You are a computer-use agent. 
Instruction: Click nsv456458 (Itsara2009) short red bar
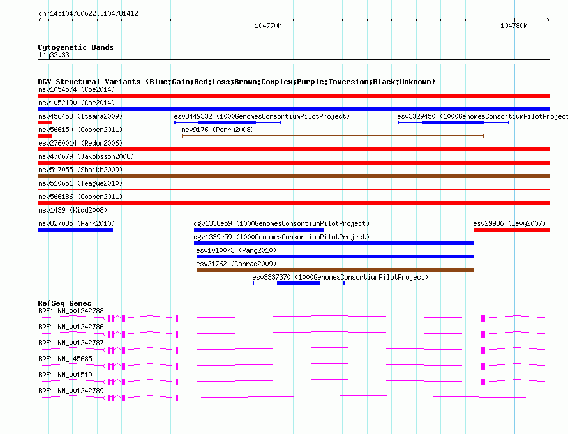point(45,123)
